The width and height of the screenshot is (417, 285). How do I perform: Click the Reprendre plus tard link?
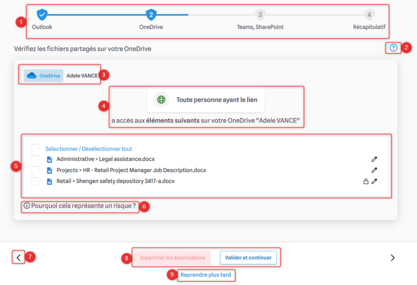point(206,275)
